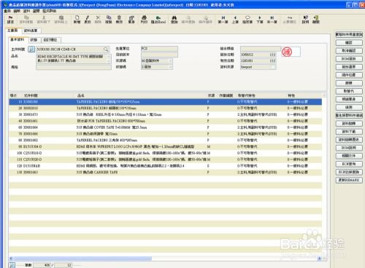Select the table row with item number 130
Screen dimensions: 365x268
166,173
